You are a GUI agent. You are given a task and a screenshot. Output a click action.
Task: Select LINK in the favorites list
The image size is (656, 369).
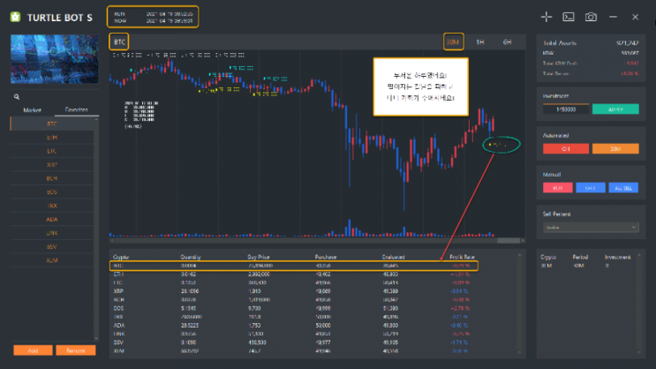click(52, 233)
